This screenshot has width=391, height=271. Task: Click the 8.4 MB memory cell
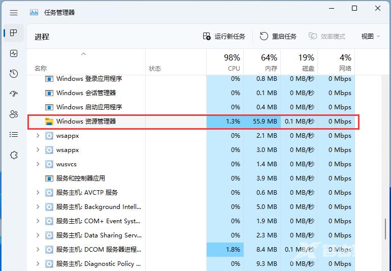coord(262,250)
